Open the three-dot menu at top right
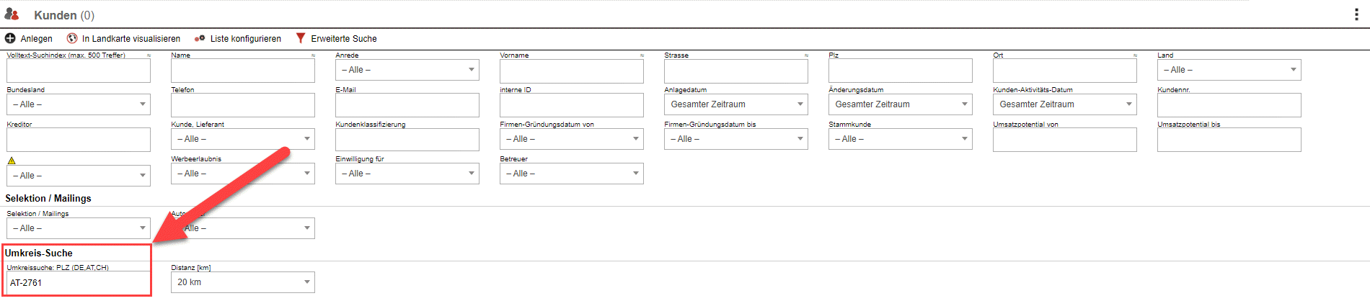 [x=1356, y=15]
